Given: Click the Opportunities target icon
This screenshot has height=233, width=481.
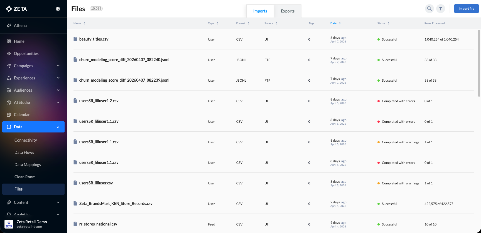Looking at the screenshot, I should coord(9,54).
